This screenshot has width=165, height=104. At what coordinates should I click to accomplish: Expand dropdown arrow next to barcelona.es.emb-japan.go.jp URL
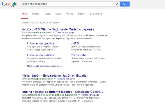[79, 95]
